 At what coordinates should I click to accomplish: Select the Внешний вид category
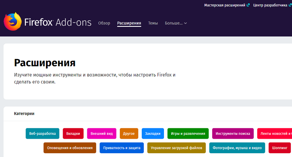pyautogui.click(x=102, y=134)
